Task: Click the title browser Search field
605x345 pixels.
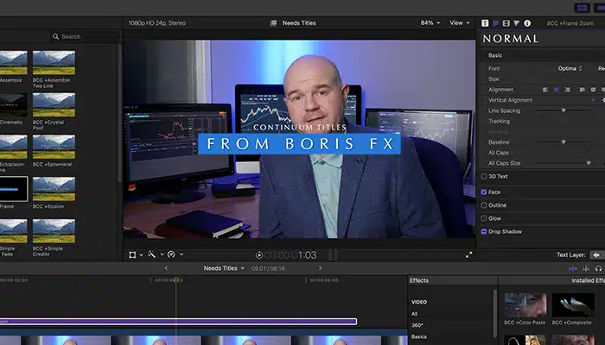Action: 85,36
